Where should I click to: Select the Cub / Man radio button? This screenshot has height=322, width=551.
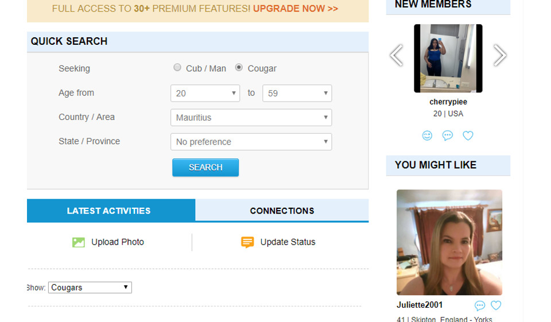pos(177,68)
